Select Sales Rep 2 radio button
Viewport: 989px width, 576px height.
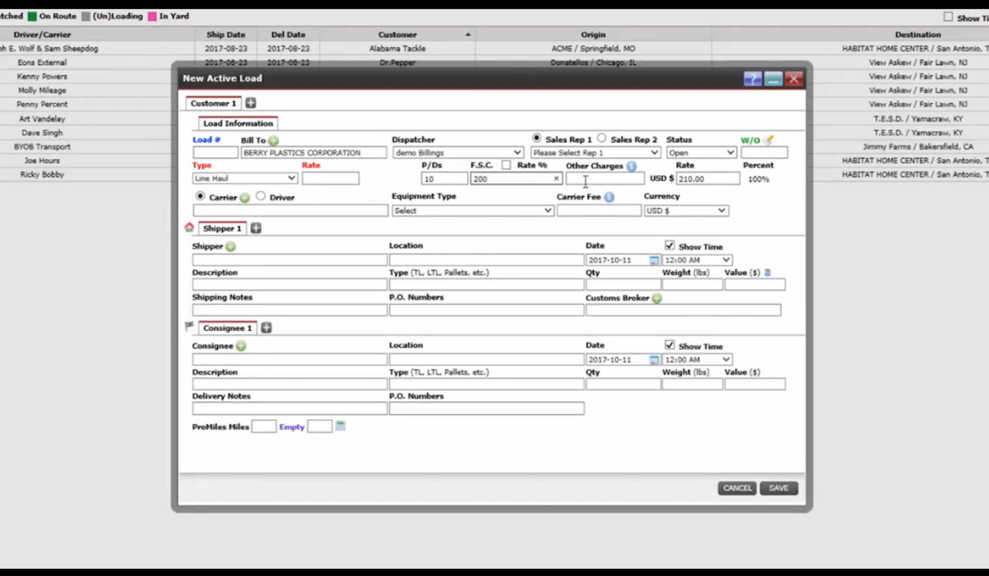point(601,138)
